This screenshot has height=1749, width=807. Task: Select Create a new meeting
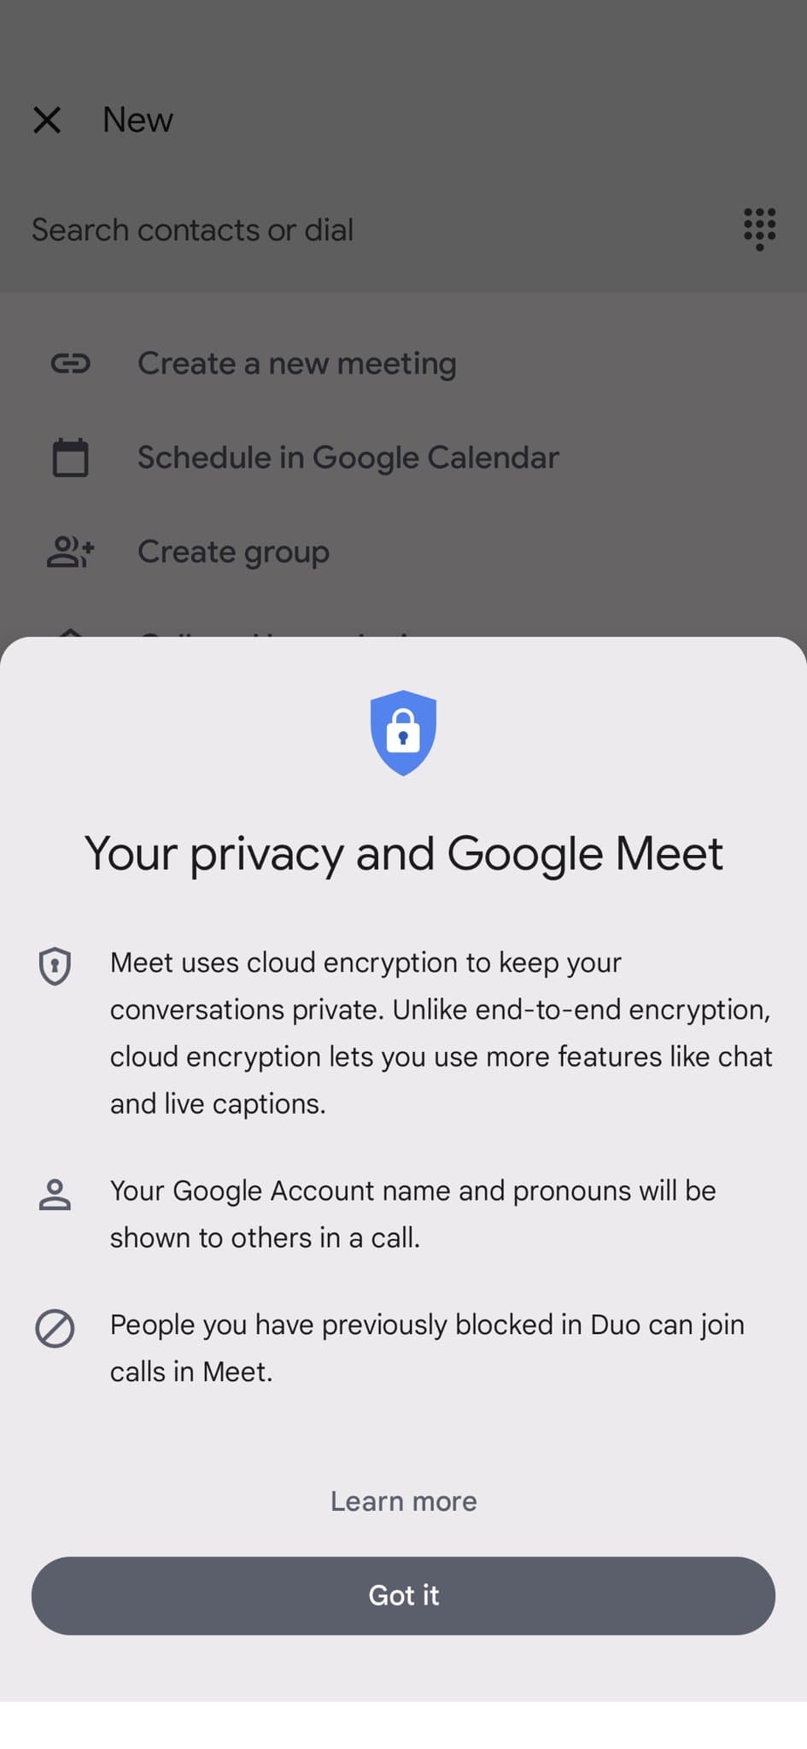[296, 364]
